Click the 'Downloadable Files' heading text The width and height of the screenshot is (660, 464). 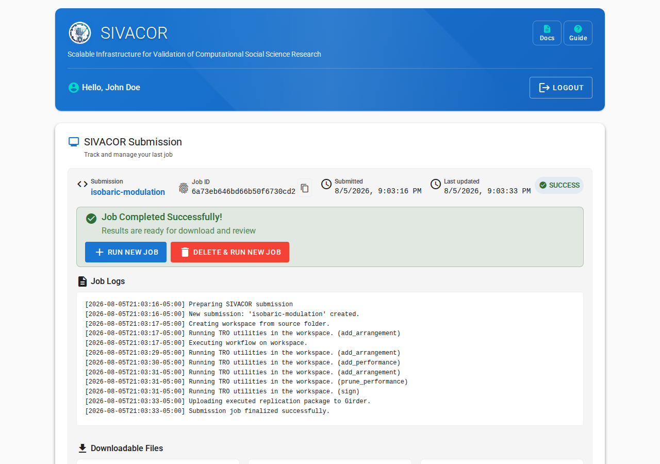[x=127, y=448]
